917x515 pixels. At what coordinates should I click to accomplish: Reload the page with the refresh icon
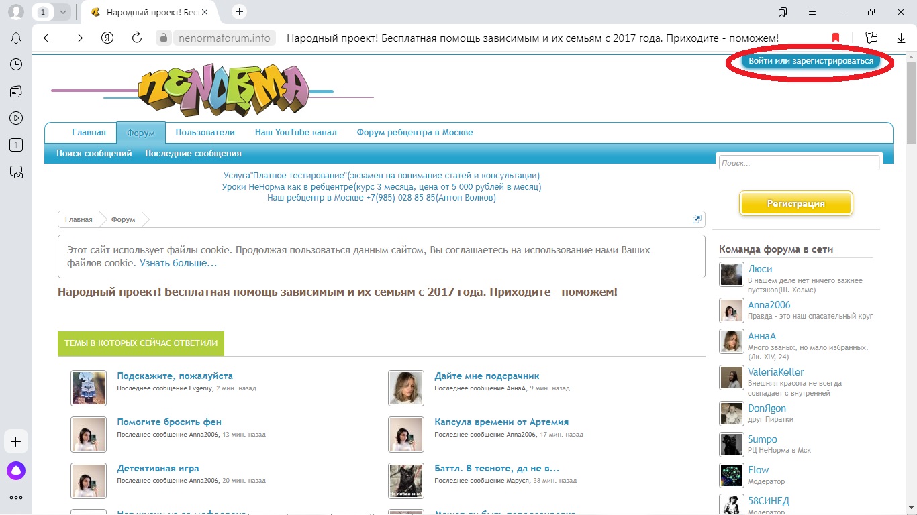point(137,38)
